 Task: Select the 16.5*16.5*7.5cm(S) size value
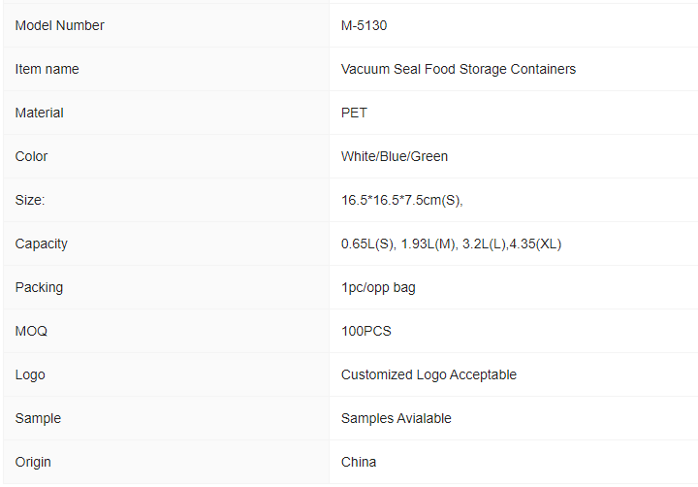pyautogui.click(x=401, y=200)
